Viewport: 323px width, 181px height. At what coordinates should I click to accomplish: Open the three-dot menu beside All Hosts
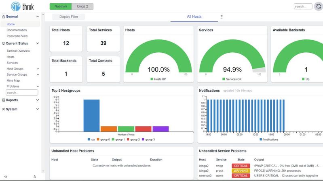[x=222, y=17]
